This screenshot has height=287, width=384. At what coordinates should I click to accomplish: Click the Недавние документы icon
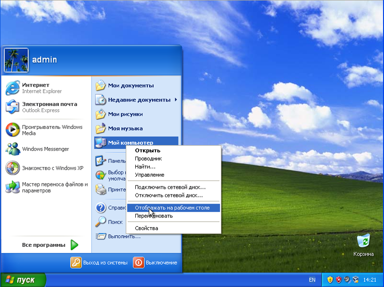[100, 100]
